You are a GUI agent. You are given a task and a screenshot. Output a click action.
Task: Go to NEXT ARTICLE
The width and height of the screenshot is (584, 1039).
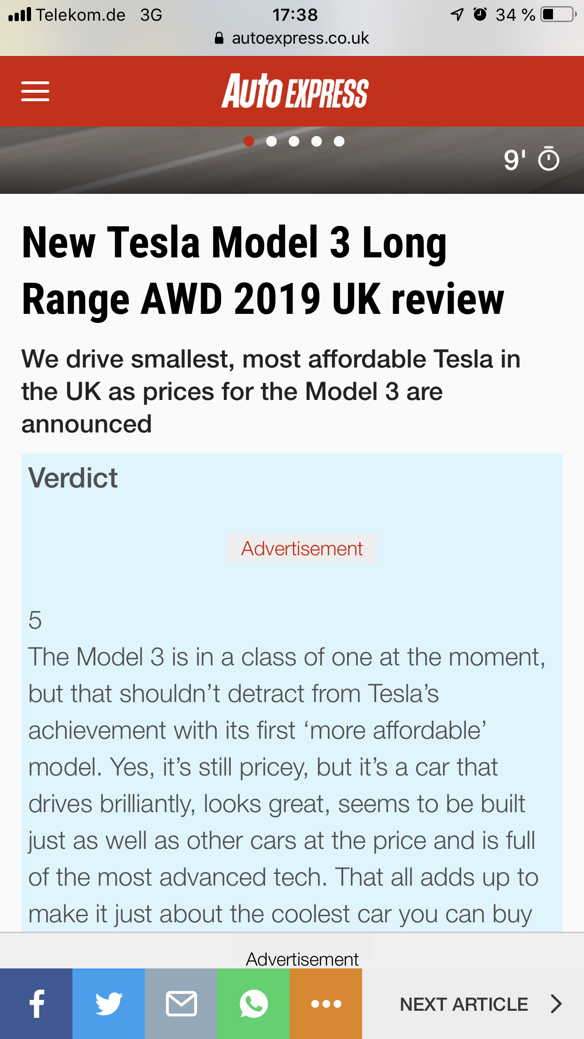[x=464, y=1004]
